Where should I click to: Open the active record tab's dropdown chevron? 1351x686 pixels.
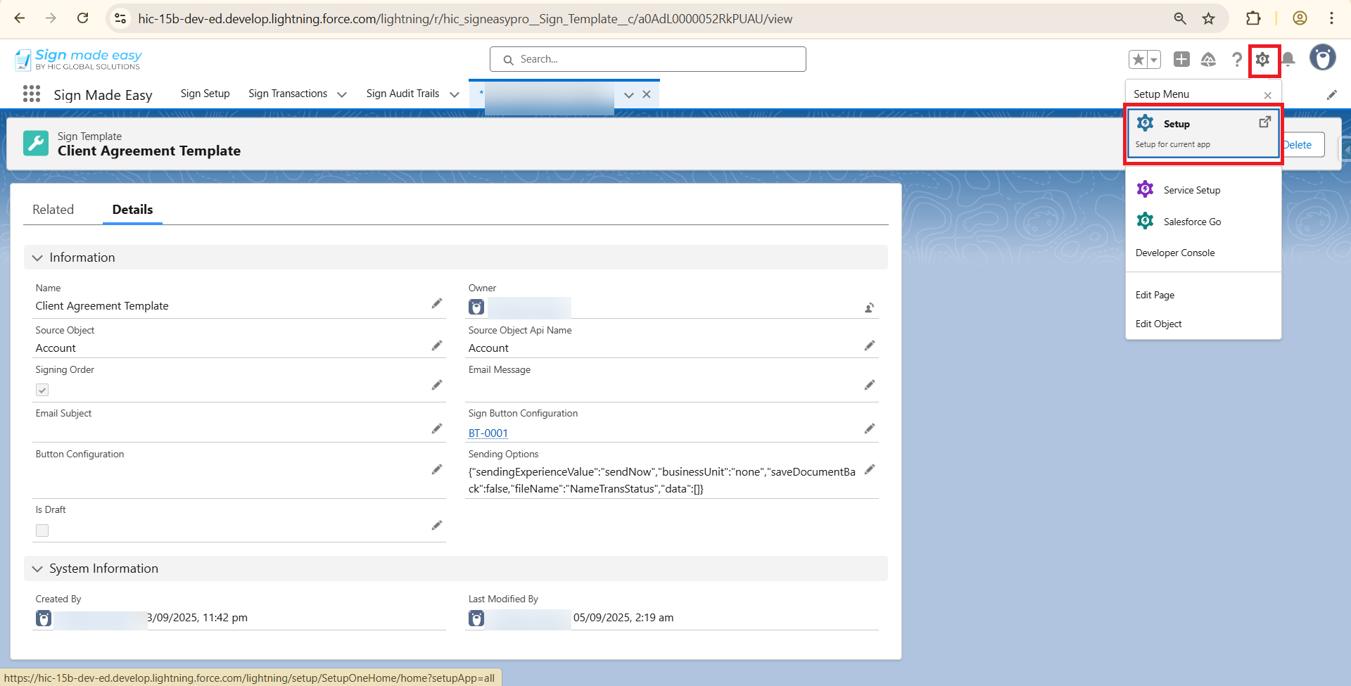coord(629,95)
